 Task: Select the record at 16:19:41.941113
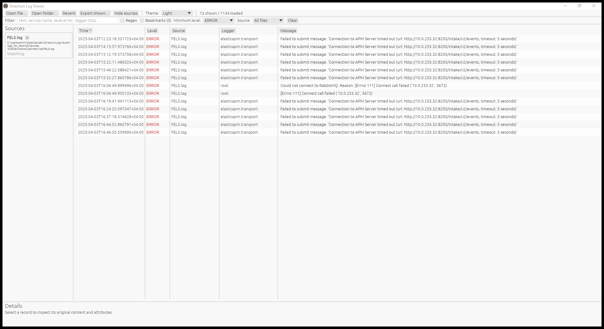pos(338,101)
